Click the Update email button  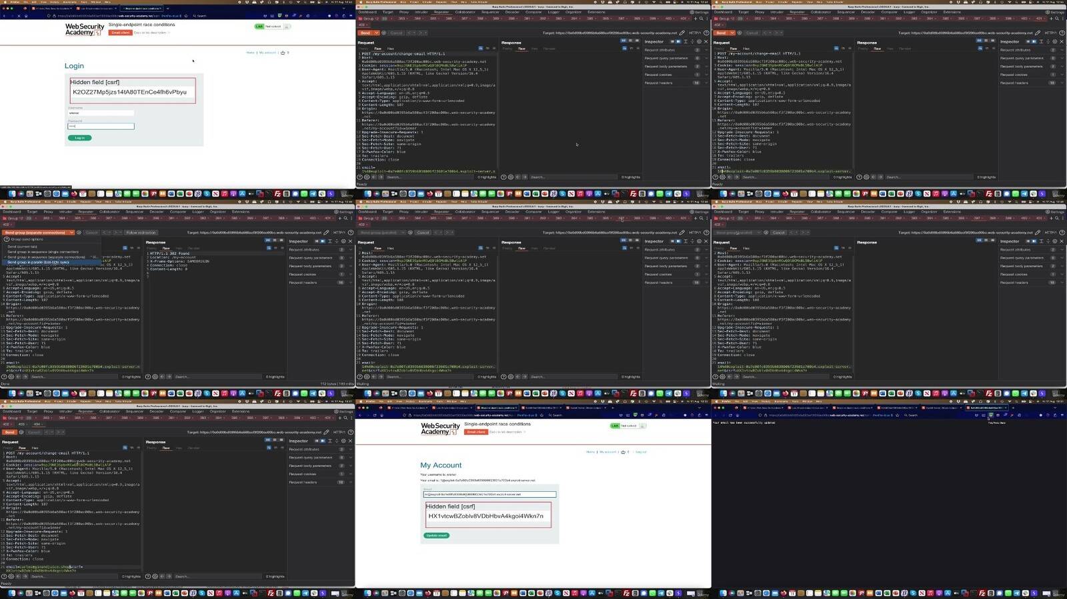pyautogui.click(x=436, y=536)
